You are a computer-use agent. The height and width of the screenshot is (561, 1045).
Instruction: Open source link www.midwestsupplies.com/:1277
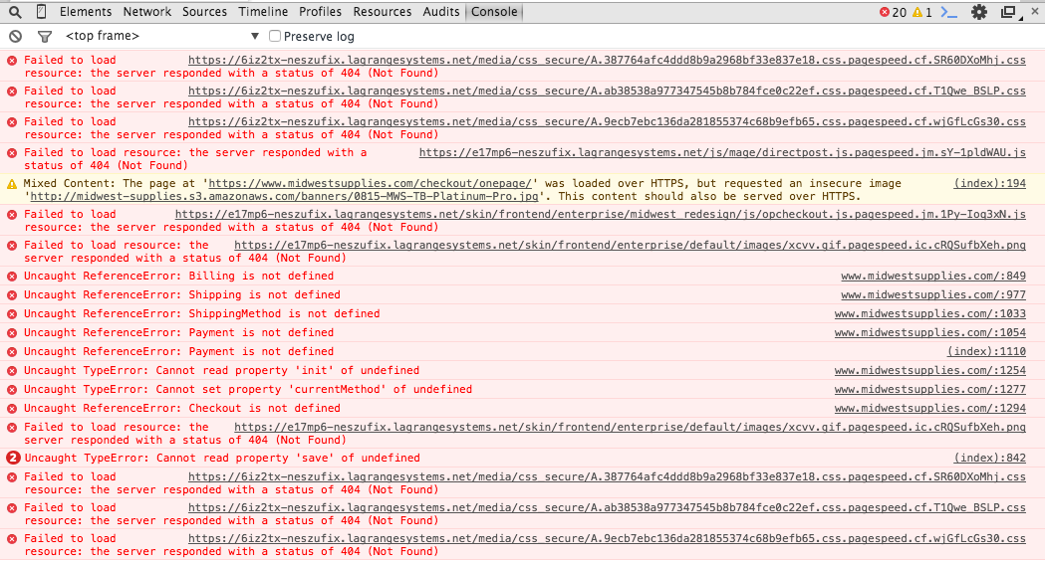[930, 389]
